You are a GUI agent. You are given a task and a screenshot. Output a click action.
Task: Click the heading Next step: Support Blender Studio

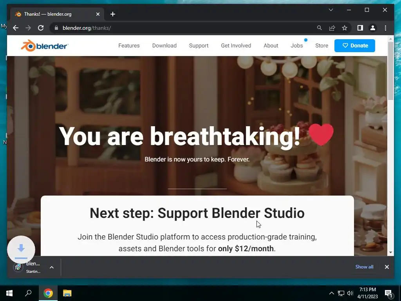point(197,213)
